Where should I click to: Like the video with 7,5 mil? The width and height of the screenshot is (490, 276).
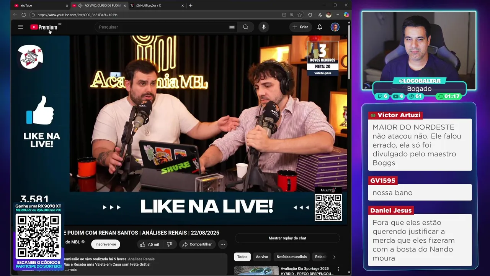149,244
